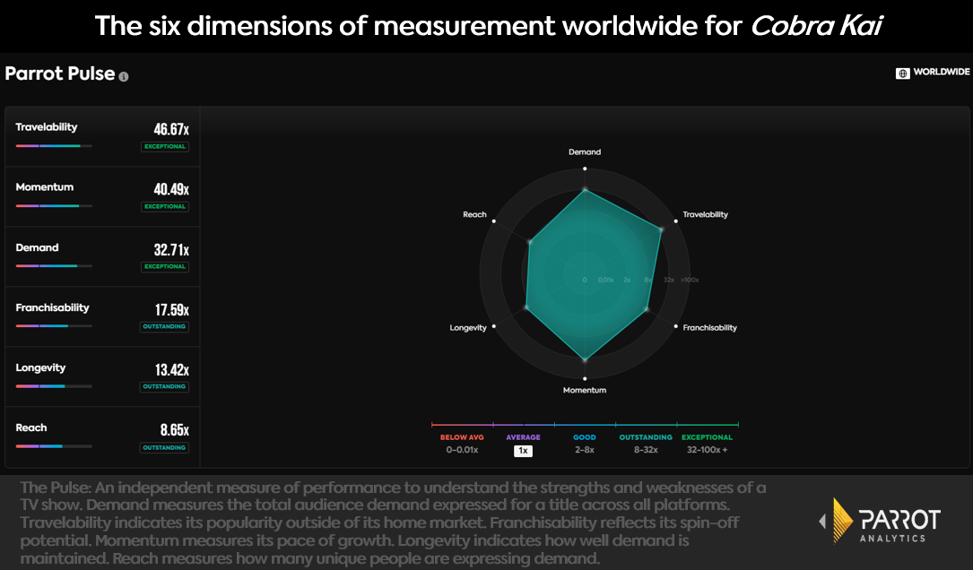This screenshot has height=570, width=973.
Task: Click the OUTSTANDING badge under 17.59x
Action: pos(164,327)
